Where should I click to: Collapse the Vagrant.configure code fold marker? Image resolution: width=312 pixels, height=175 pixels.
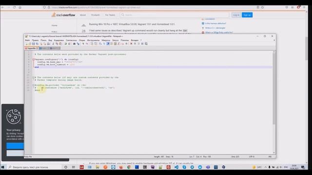(34, 59)
